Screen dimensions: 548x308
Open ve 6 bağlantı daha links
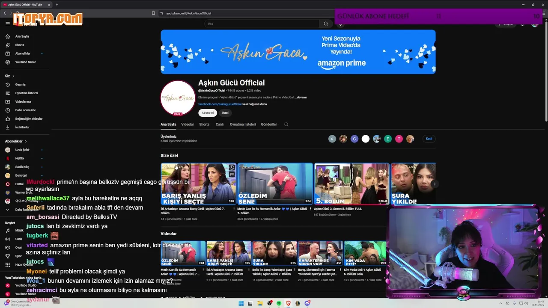(x=255, y=104)
